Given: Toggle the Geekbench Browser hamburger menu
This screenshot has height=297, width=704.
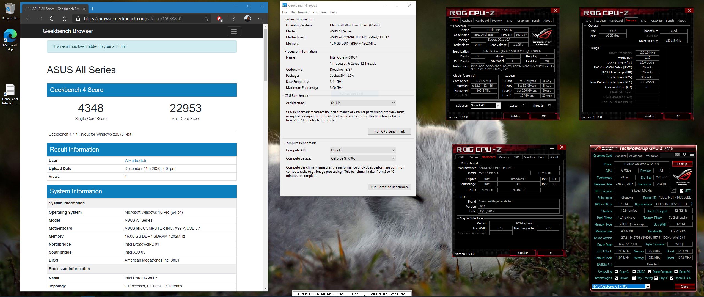Looking at the screenshot, I should (x=234, y=31).
